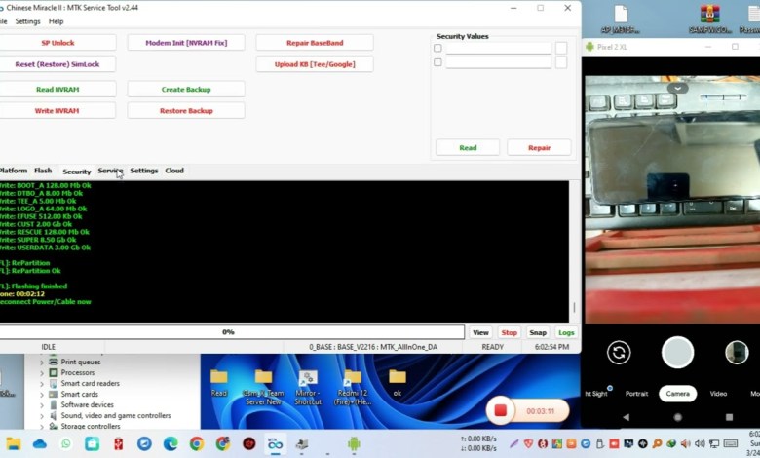Screen dimensions: 760x458
Task: Stop the screen recording with red button
Action: 501,410
